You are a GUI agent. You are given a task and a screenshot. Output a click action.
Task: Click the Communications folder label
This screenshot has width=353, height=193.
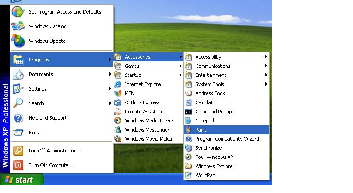(x=213, y=66)
